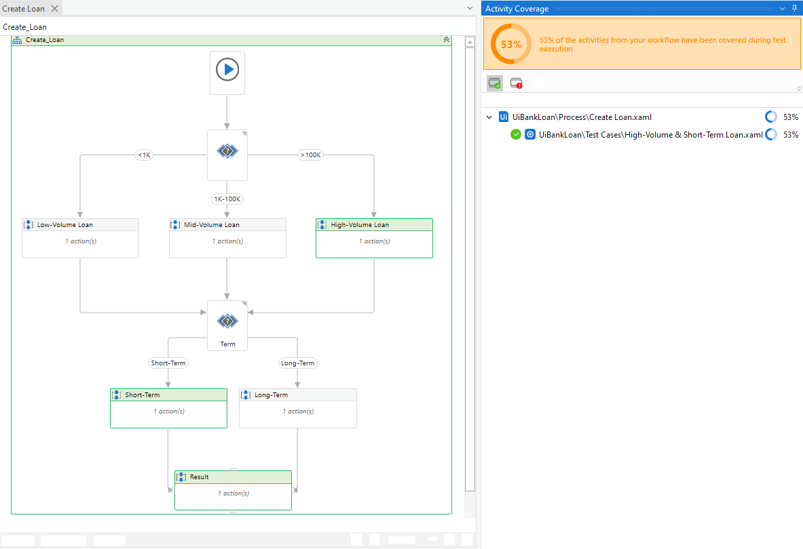803x549 pixels.
Task: Select the Mid-Volume Loan activity header
Action: (227, 224)
